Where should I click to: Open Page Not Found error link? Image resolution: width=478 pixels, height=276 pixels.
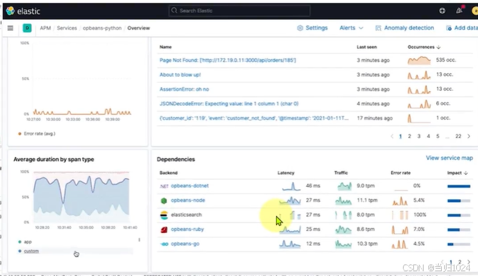pyautogui.click(x=228, y=60)
